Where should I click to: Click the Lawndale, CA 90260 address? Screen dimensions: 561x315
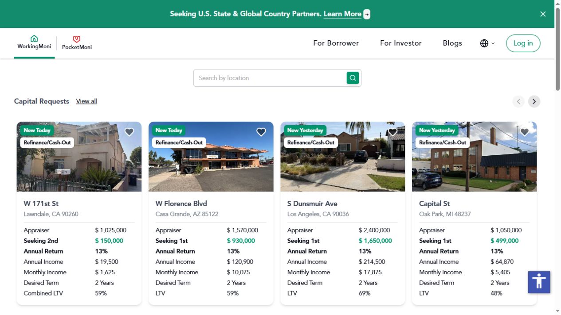click(x=51, y=214)
